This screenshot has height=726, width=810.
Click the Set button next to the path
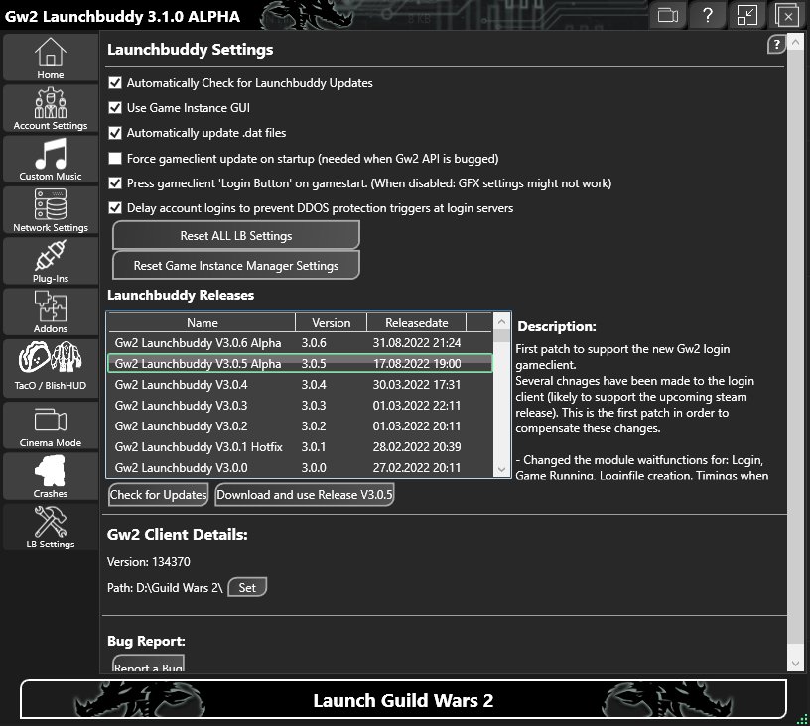coord(247,588)
